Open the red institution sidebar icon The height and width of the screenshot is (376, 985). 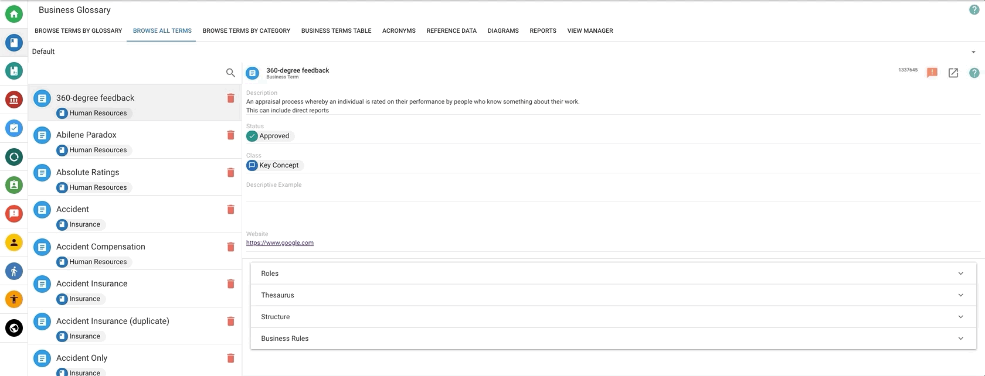(x=14, y=100)
